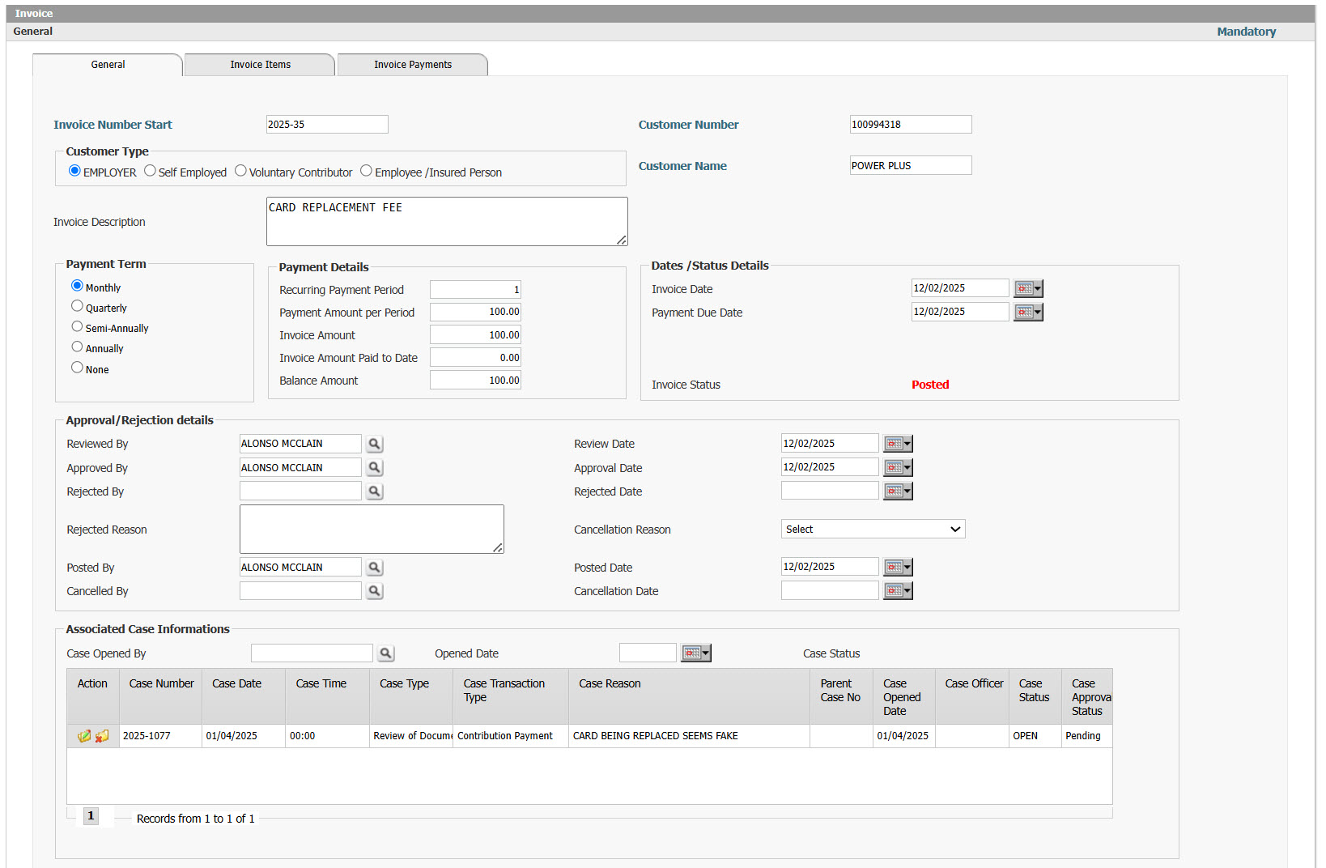Open Case Opened By lookup search icon
The width and height of the screenshot is (1326, 868).
[x=386, y=653]
